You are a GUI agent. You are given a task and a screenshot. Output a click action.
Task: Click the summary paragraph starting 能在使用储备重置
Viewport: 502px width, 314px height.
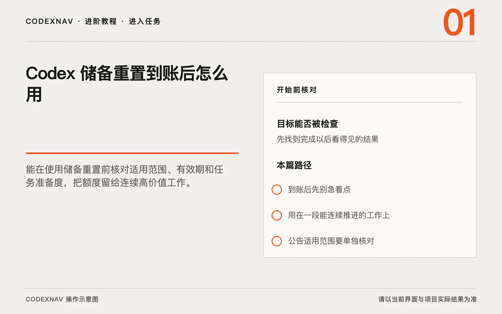[125, 176]
